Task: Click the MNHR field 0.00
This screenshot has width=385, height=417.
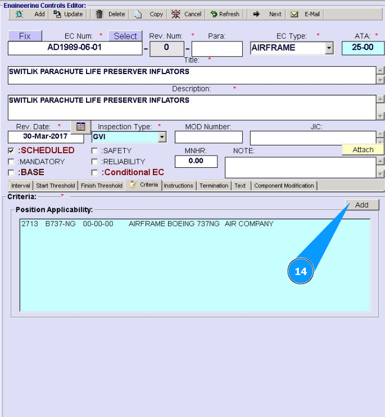Action: 196,161
